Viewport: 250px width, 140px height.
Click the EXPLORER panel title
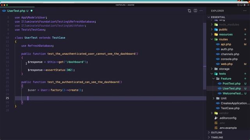coord(218,11)
